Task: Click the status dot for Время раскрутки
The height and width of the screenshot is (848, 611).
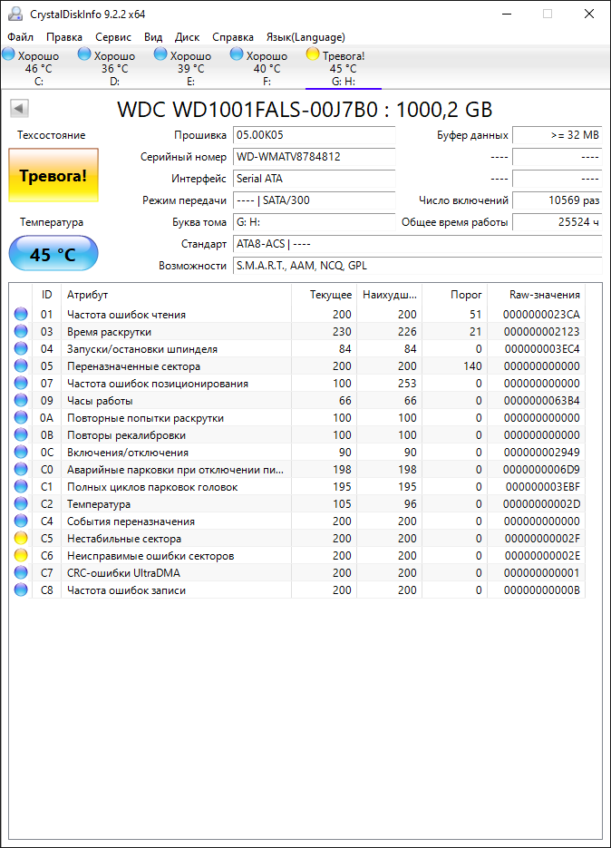Action: tap(21, 331)
